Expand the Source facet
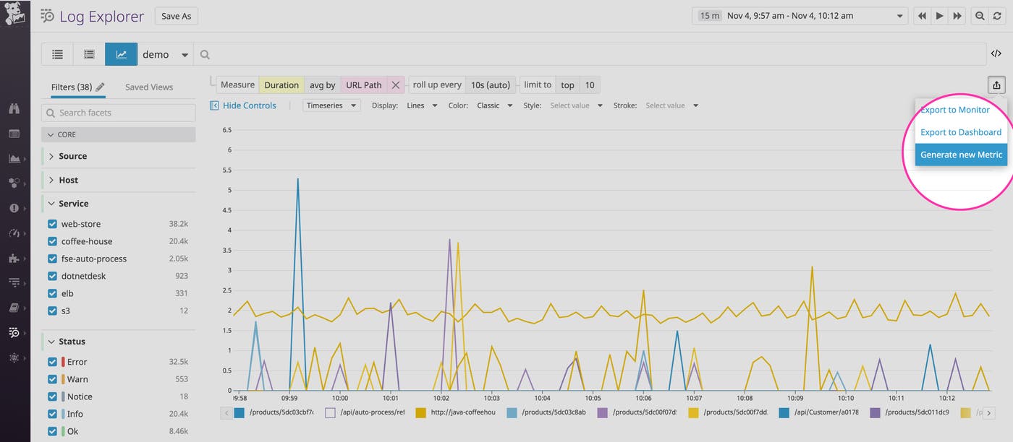This screenshot has width=1013, height=442. [70, 156]
